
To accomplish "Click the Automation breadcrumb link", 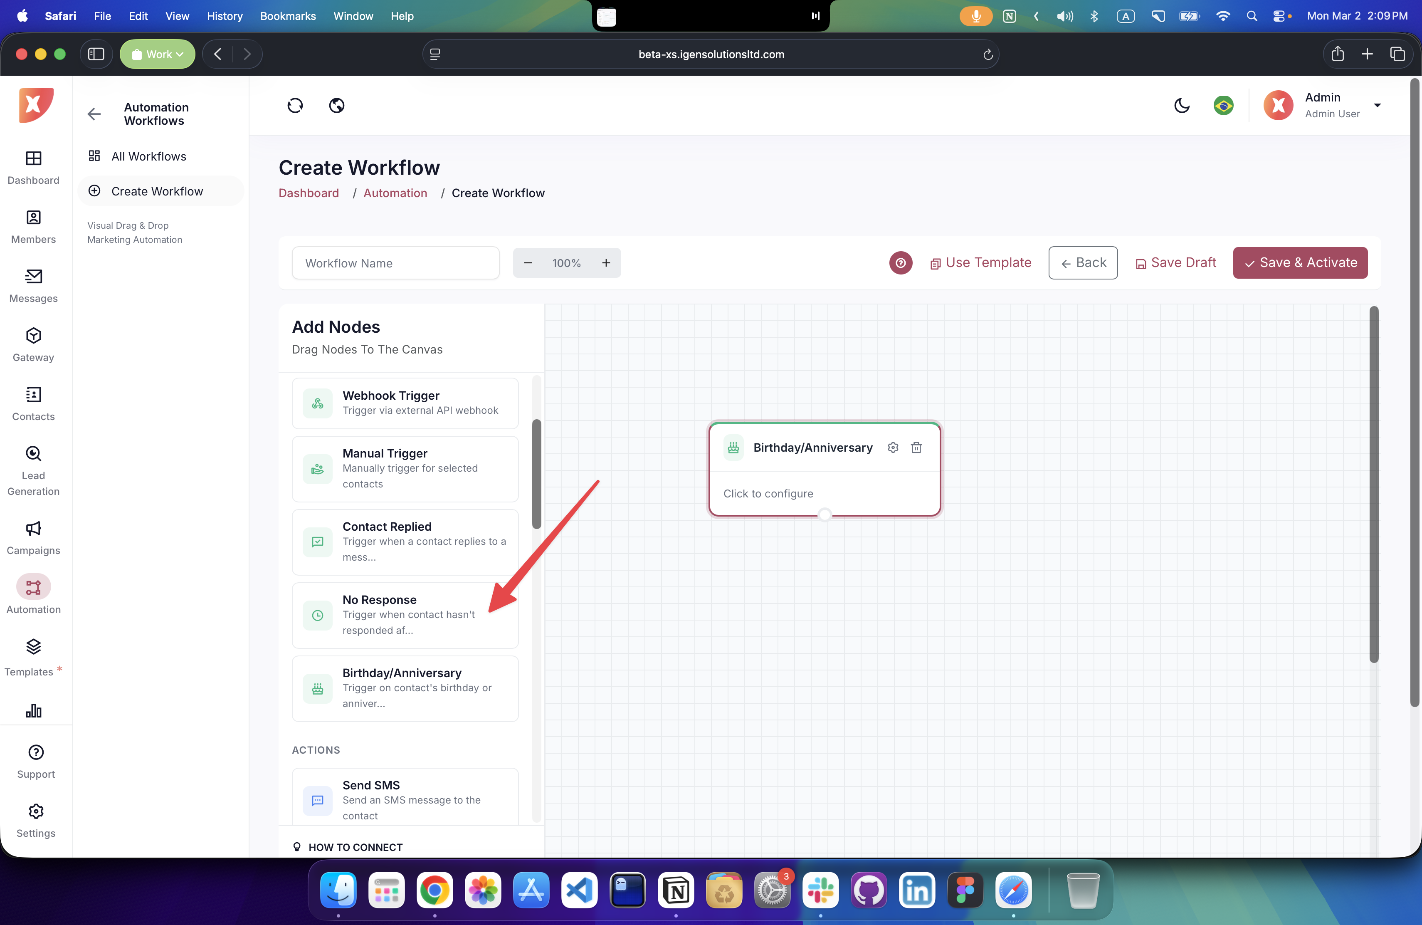I will tap(395, 193).
